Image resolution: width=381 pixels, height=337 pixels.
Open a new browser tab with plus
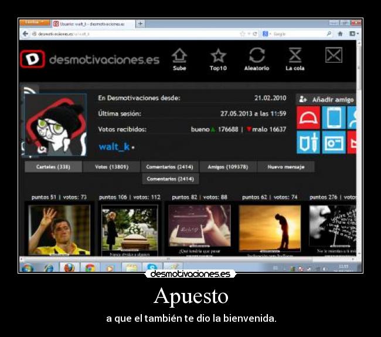click(140, 24)
